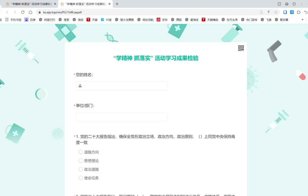Open the extensions puzzle icon
The height and width of the screenshot is (196, 308).
coord(299,12)
